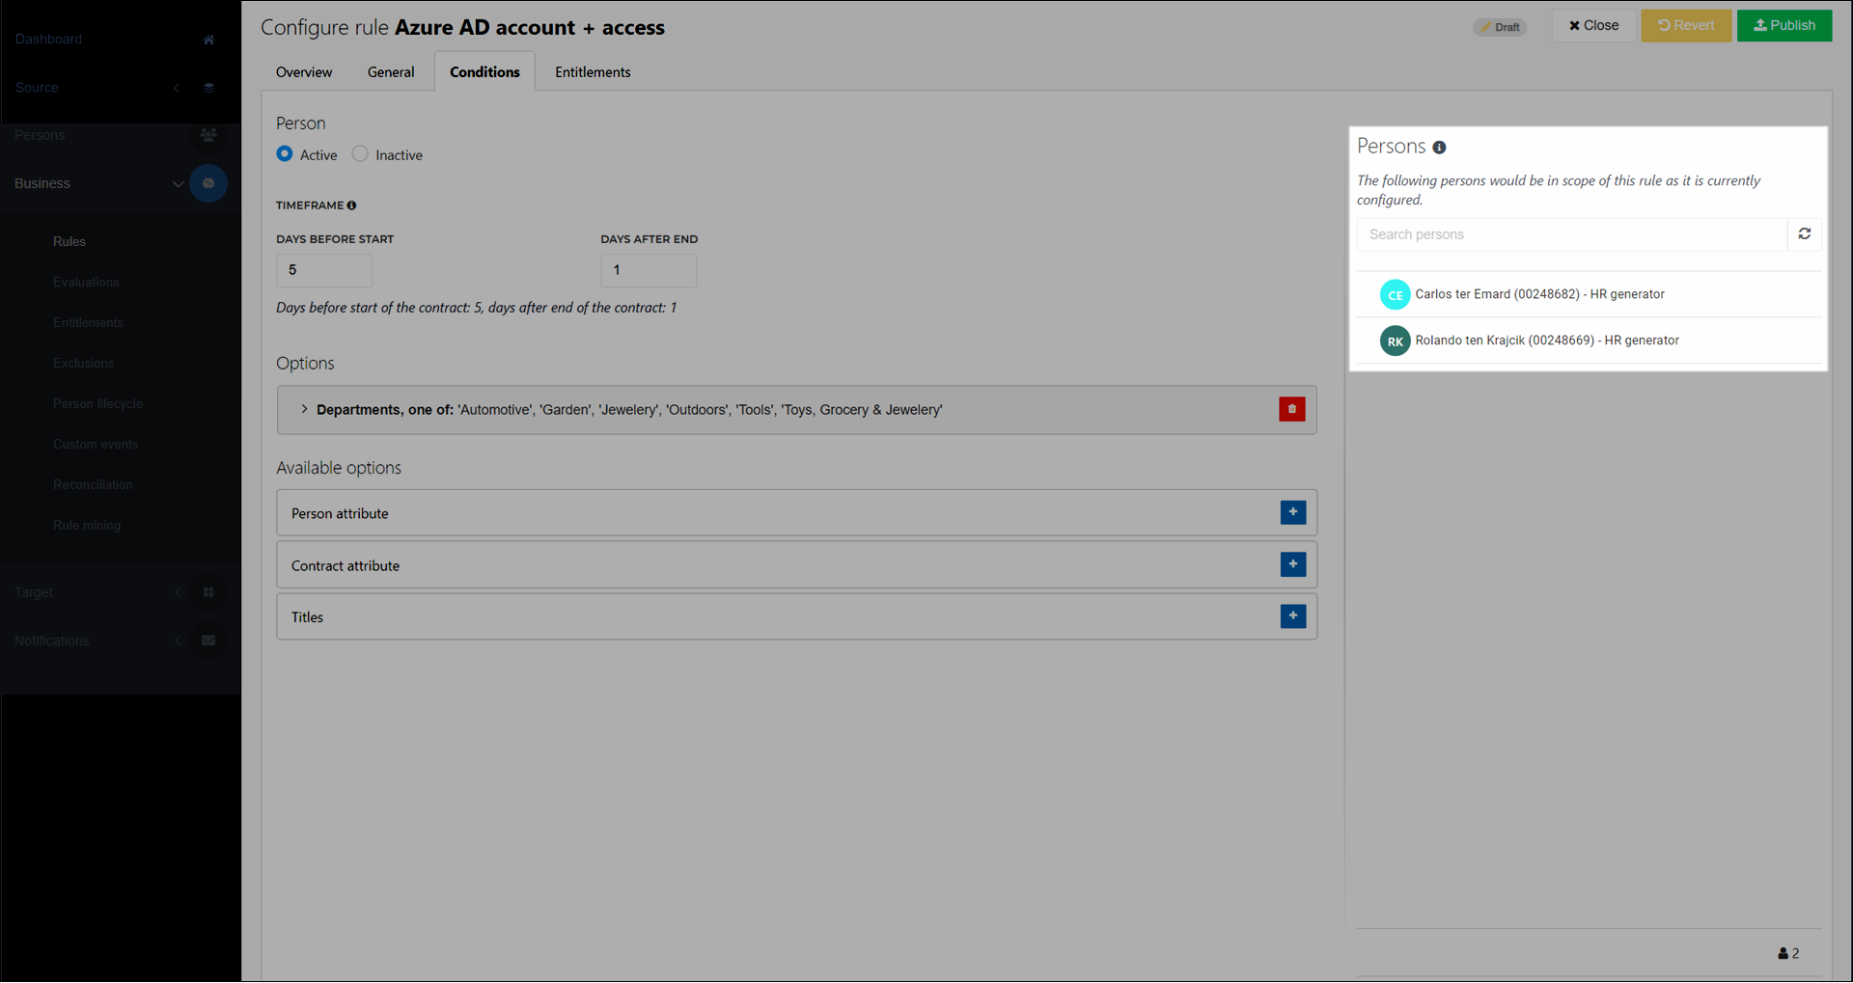Publish the rule
Image resolution: width=1853 pixels, height=983 pixels.
[1784, 25]
